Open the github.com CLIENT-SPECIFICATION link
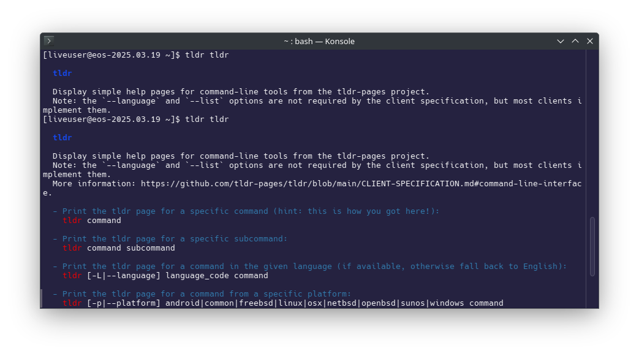639x356 pixels. pyautogui.click(x=361, y=183)
